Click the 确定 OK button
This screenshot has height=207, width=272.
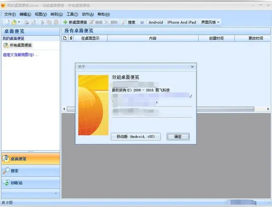click(x=178, y=137)
